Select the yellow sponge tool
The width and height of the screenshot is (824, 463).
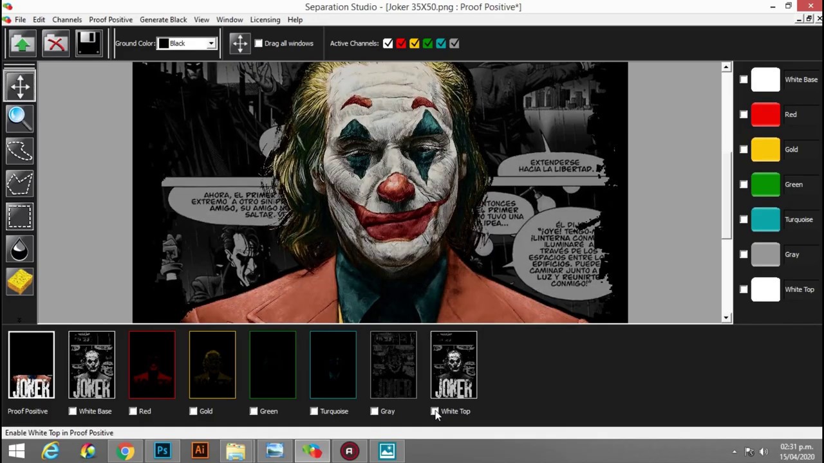click(19, 283)
